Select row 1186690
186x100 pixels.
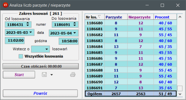coord(131,82)
